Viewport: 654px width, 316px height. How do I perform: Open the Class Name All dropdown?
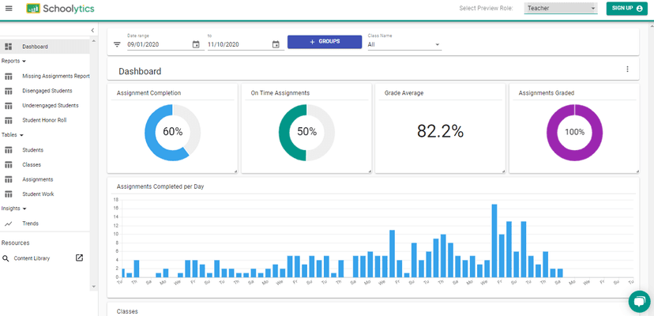pos(404,44)
